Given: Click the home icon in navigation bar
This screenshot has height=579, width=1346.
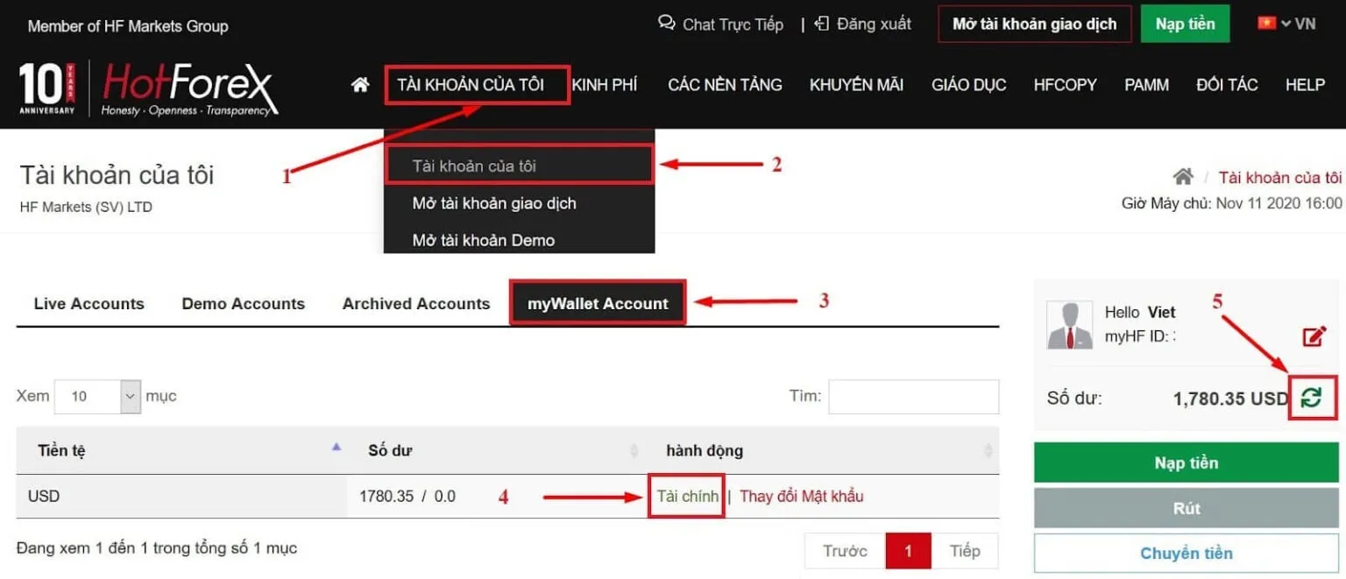Looking at the screenshot, I should [359, 85].
